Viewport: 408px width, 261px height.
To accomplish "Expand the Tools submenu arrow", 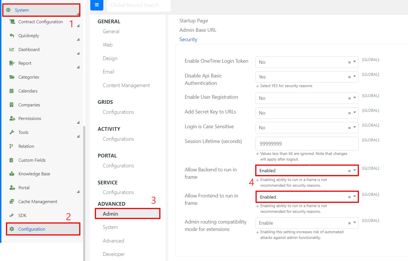I will [x=78, y=136].
